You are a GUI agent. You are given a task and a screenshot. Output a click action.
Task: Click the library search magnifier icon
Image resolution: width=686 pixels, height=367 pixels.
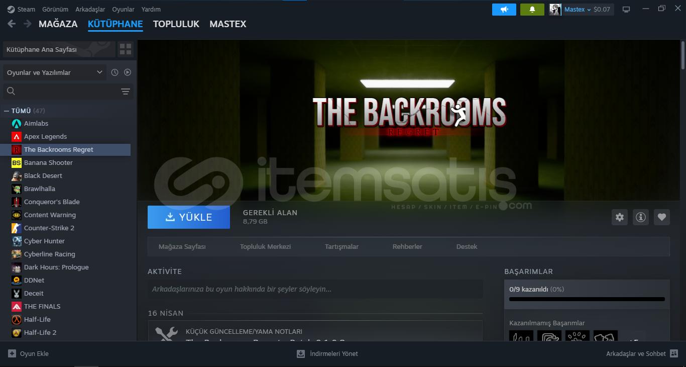click(x=11, y=91)
